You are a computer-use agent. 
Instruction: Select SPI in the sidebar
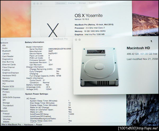tap(4, 100)
